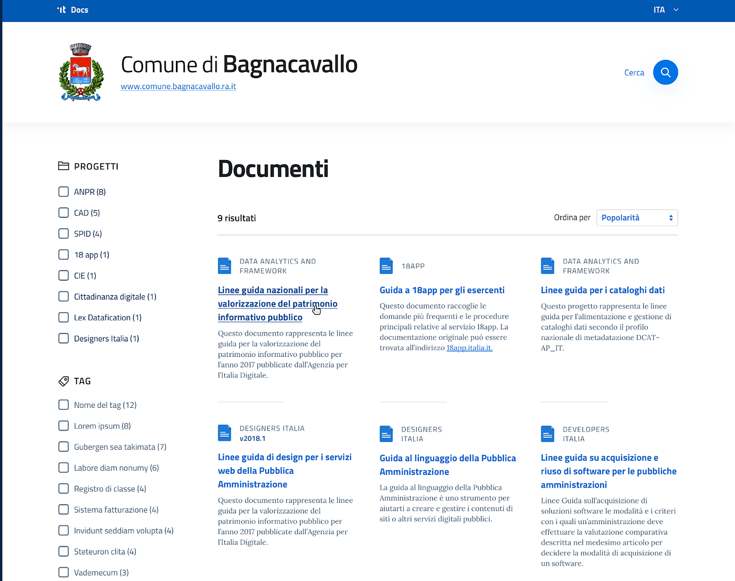Click document icon beside Developers Italia label
The width and height of the screenshot is (735, 581).
[x=548, y=434]
